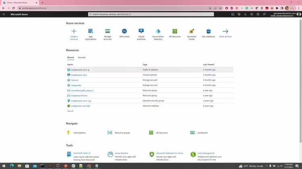302x169 pixels.
Task: Open a new browser tab
Action: (42, 3)
